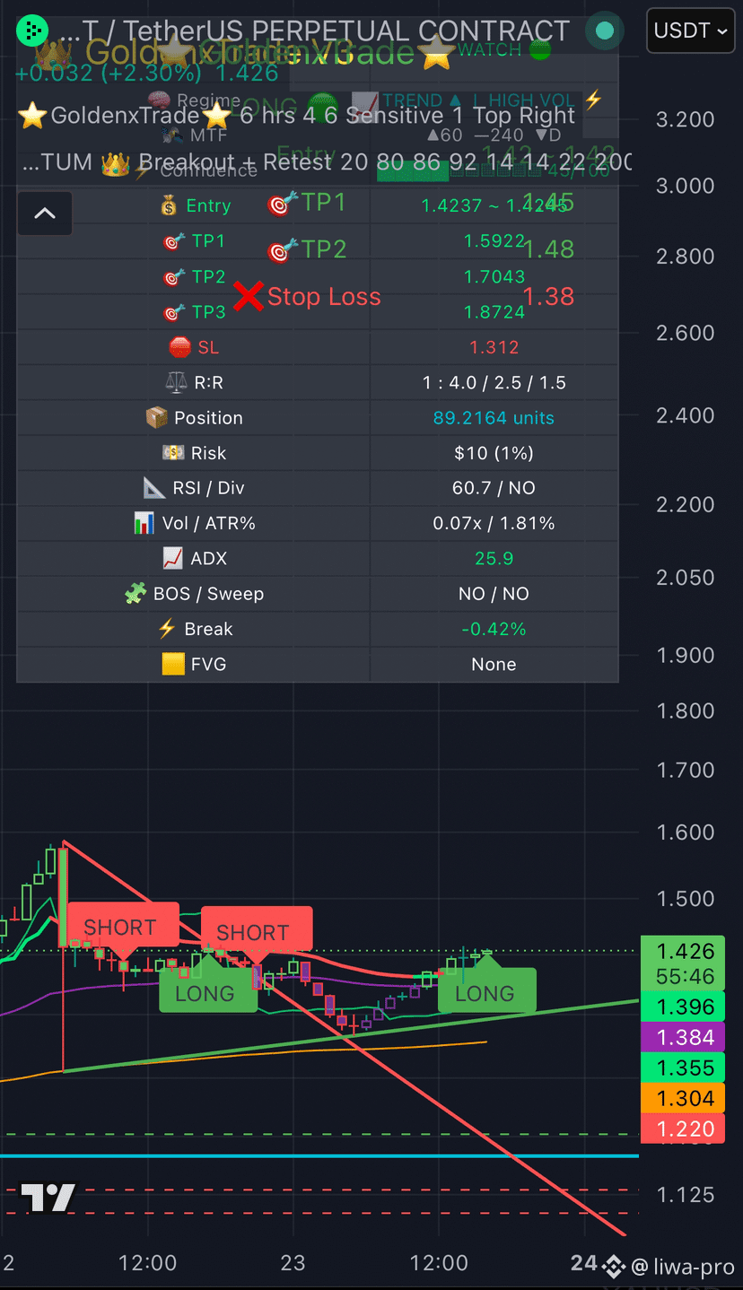Click the teal market status dot

605,31
